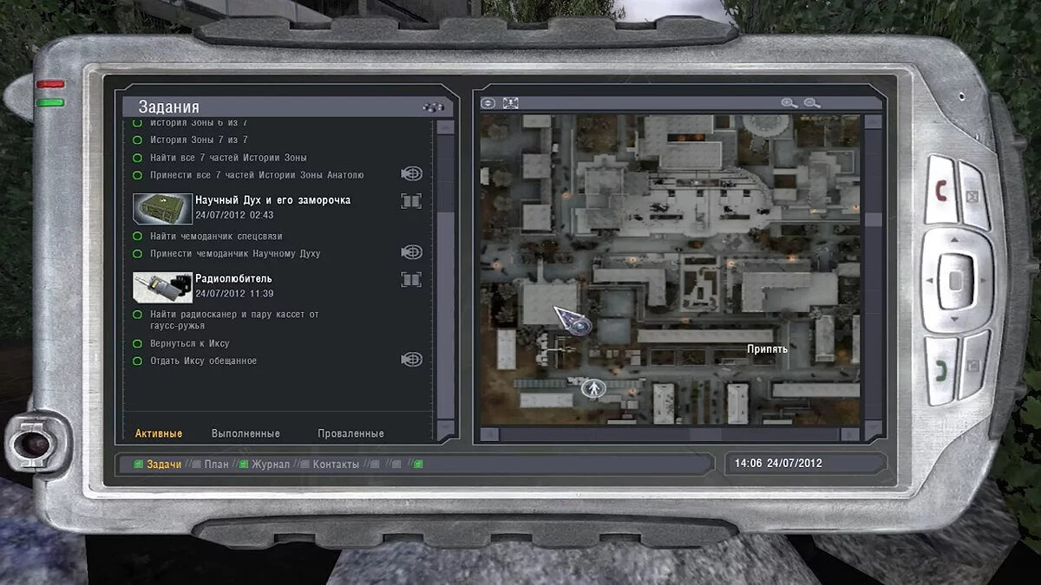
Task: Toggle marker for 'Принести чемоданчик Научному Духу'
Action: (137, 254)
